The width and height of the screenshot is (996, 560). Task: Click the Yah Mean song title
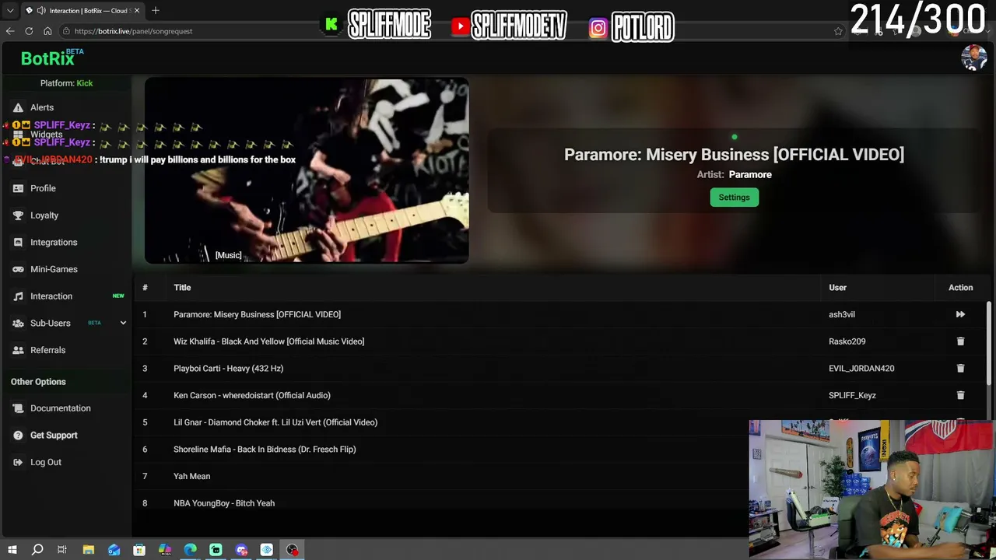click(191, 476)
